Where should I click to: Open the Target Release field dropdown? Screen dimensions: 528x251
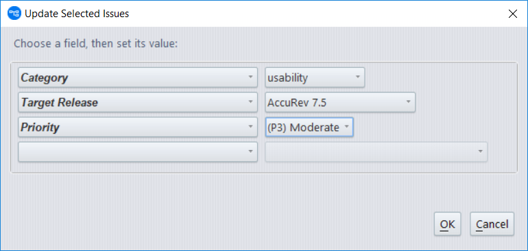(x=138, y=102)
